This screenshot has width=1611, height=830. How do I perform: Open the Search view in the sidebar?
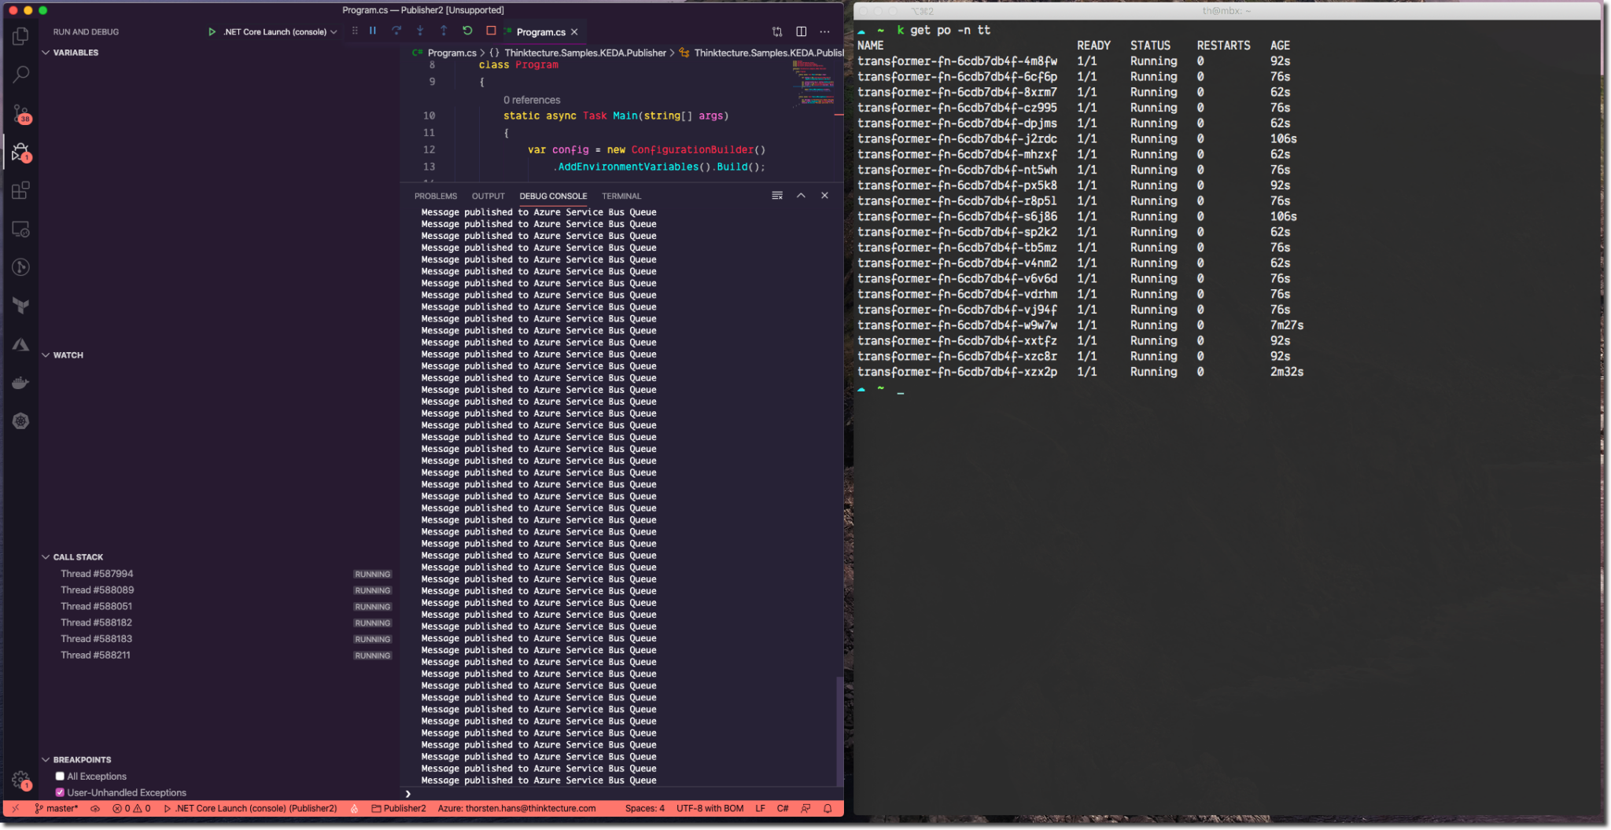pyautogui.click(x=20, y=74)
